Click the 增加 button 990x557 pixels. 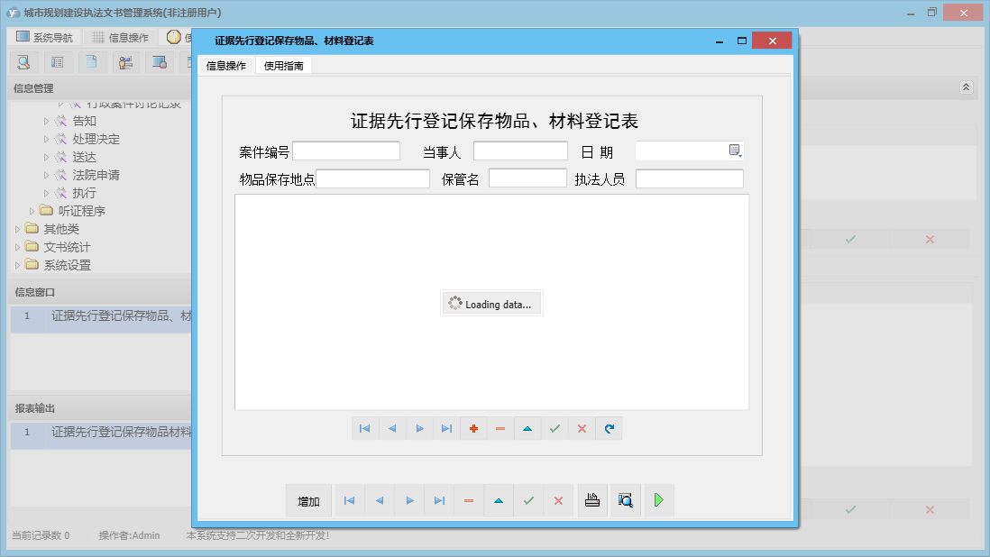coord(307,500)
